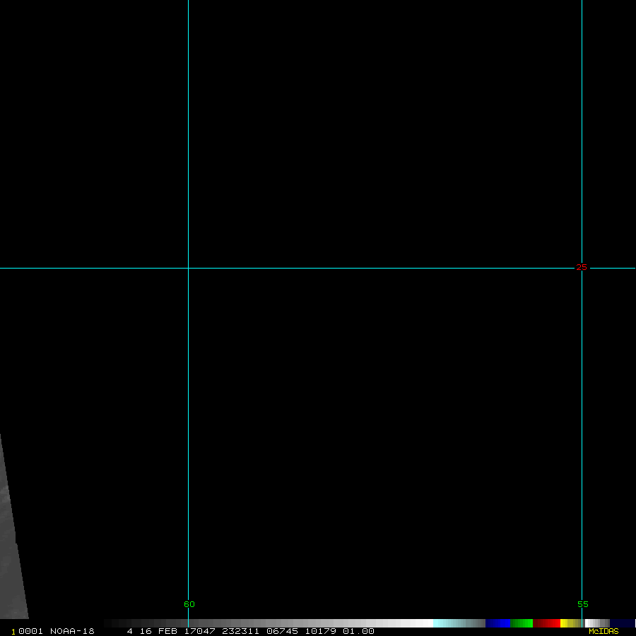Click the NOAA-18 satellite name text
Screen dimensions: 636x636
pos(72,631)
